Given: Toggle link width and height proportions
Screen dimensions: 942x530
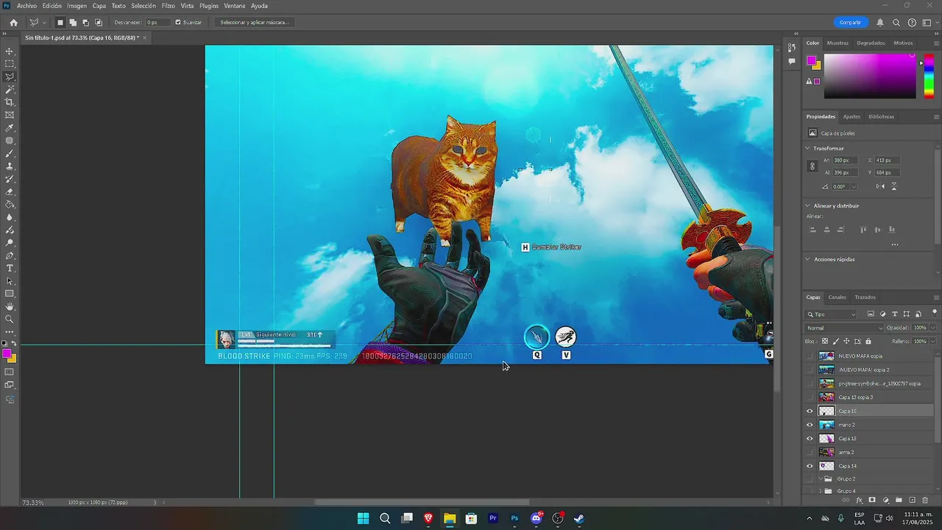Looking at the screenshot, I should (812, 166).
